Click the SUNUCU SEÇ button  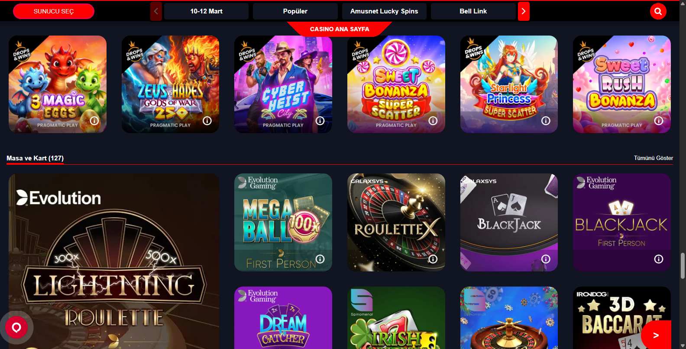(x=54, y=11)
